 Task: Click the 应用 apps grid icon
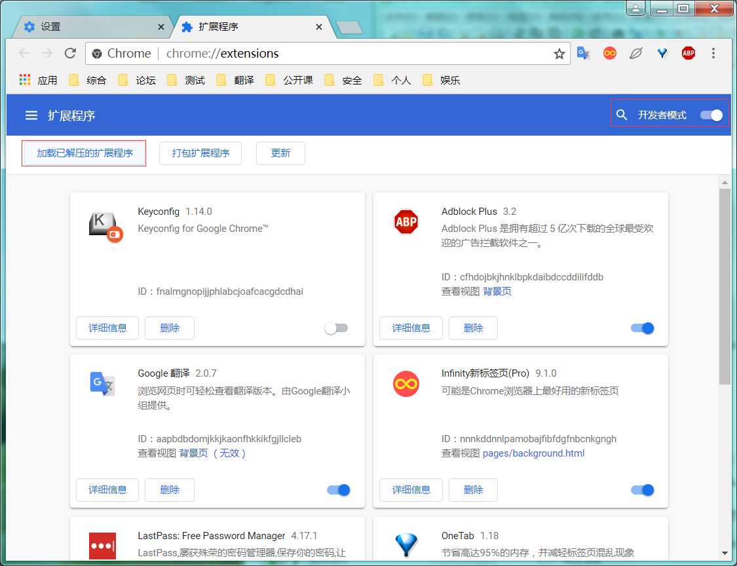pos(24,80)
